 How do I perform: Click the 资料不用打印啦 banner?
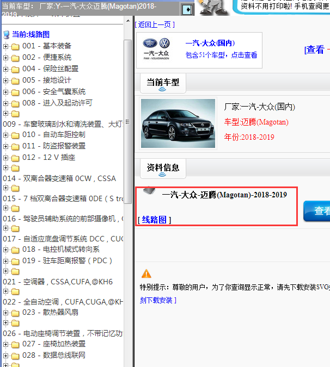pos(284,7)
